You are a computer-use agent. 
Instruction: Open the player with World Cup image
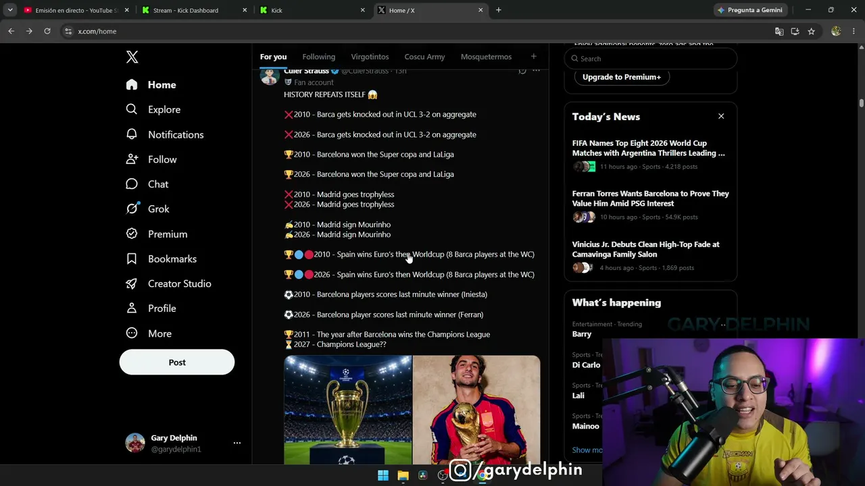476,410
